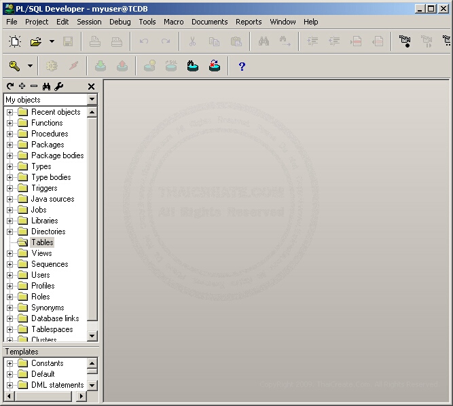453x406 pixels.
Task: Click object browser scrollbar down arrow
Action: point(92,335)
